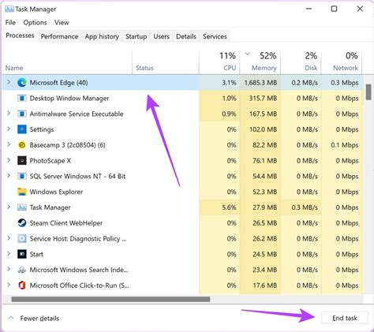Sort by the Name column header
The image size is (374, 332).
point(67,62)
